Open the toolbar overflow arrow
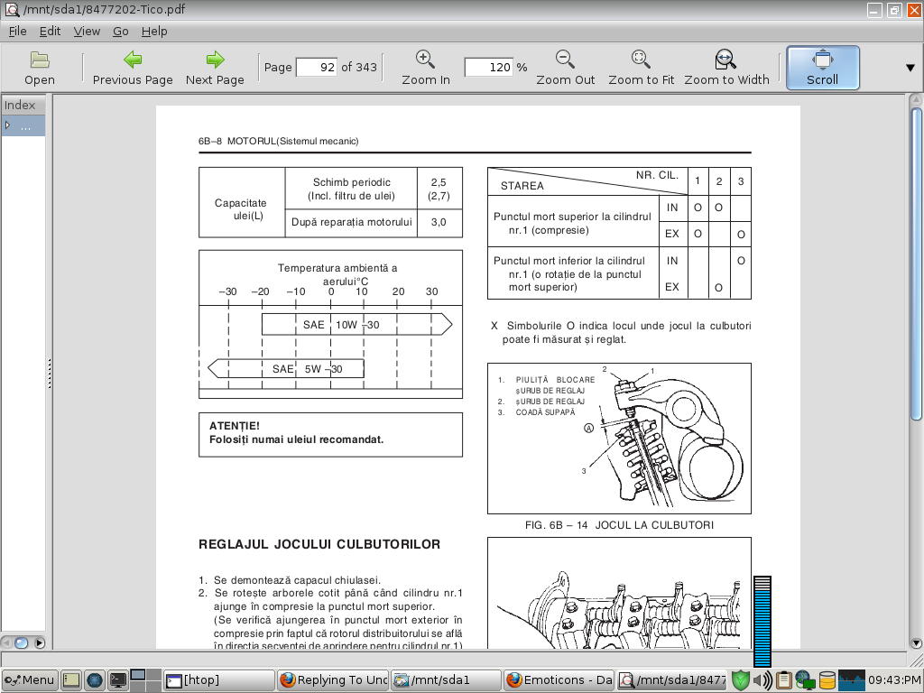Screen dimensions: 924x693 [x=910, y=68]
